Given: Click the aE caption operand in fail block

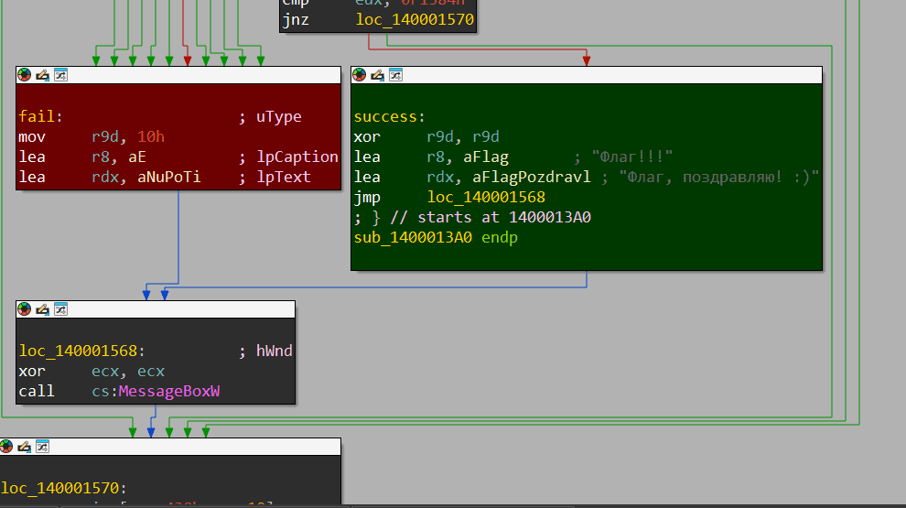Looking at the screenshot, I should [x=137, y=157].
